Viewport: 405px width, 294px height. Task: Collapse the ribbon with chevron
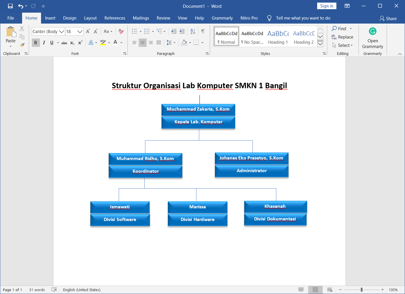400,54
